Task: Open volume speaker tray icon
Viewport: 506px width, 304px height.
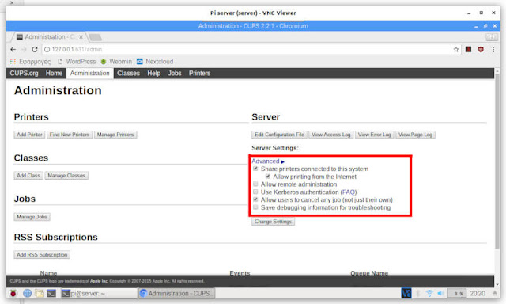Action: pyautogui.click(x=440, y=293)
